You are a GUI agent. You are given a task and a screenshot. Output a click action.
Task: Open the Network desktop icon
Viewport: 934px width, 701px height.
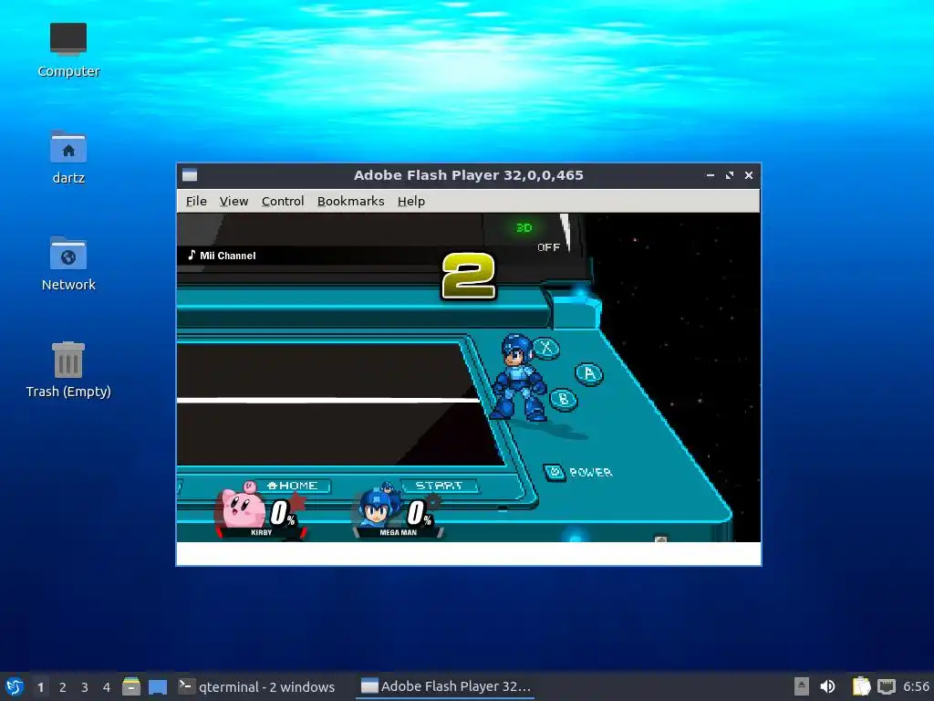tap(68, 264)
